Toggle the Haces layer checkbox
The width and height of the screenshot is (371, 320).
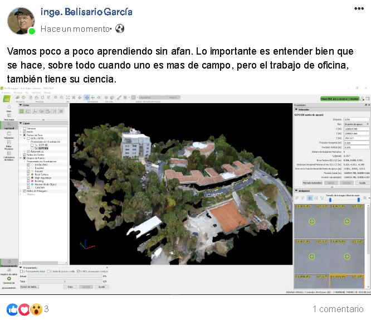(x=25, y=132)
